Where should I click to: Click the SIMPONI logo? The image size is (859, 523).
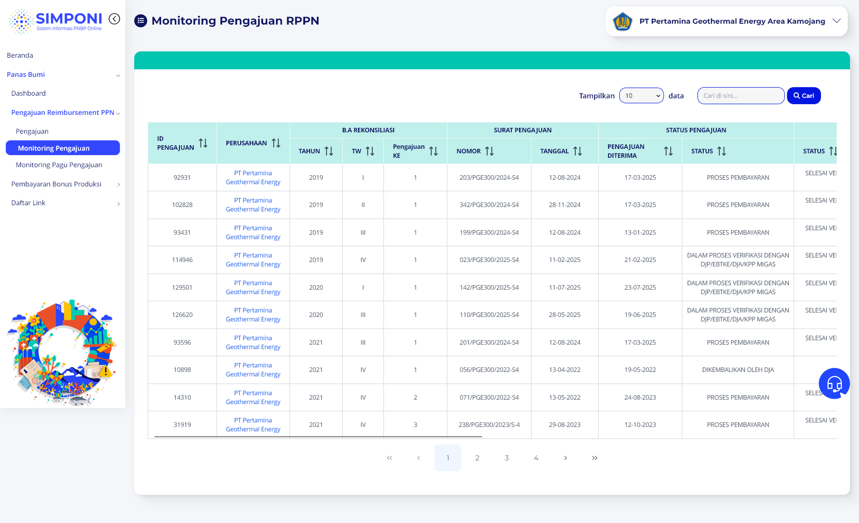click(55, 21)
